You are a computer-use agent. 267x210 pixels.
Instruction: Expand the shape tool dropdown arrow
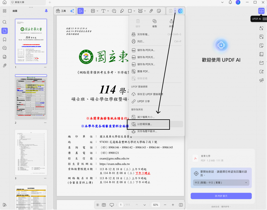point(134,11)
